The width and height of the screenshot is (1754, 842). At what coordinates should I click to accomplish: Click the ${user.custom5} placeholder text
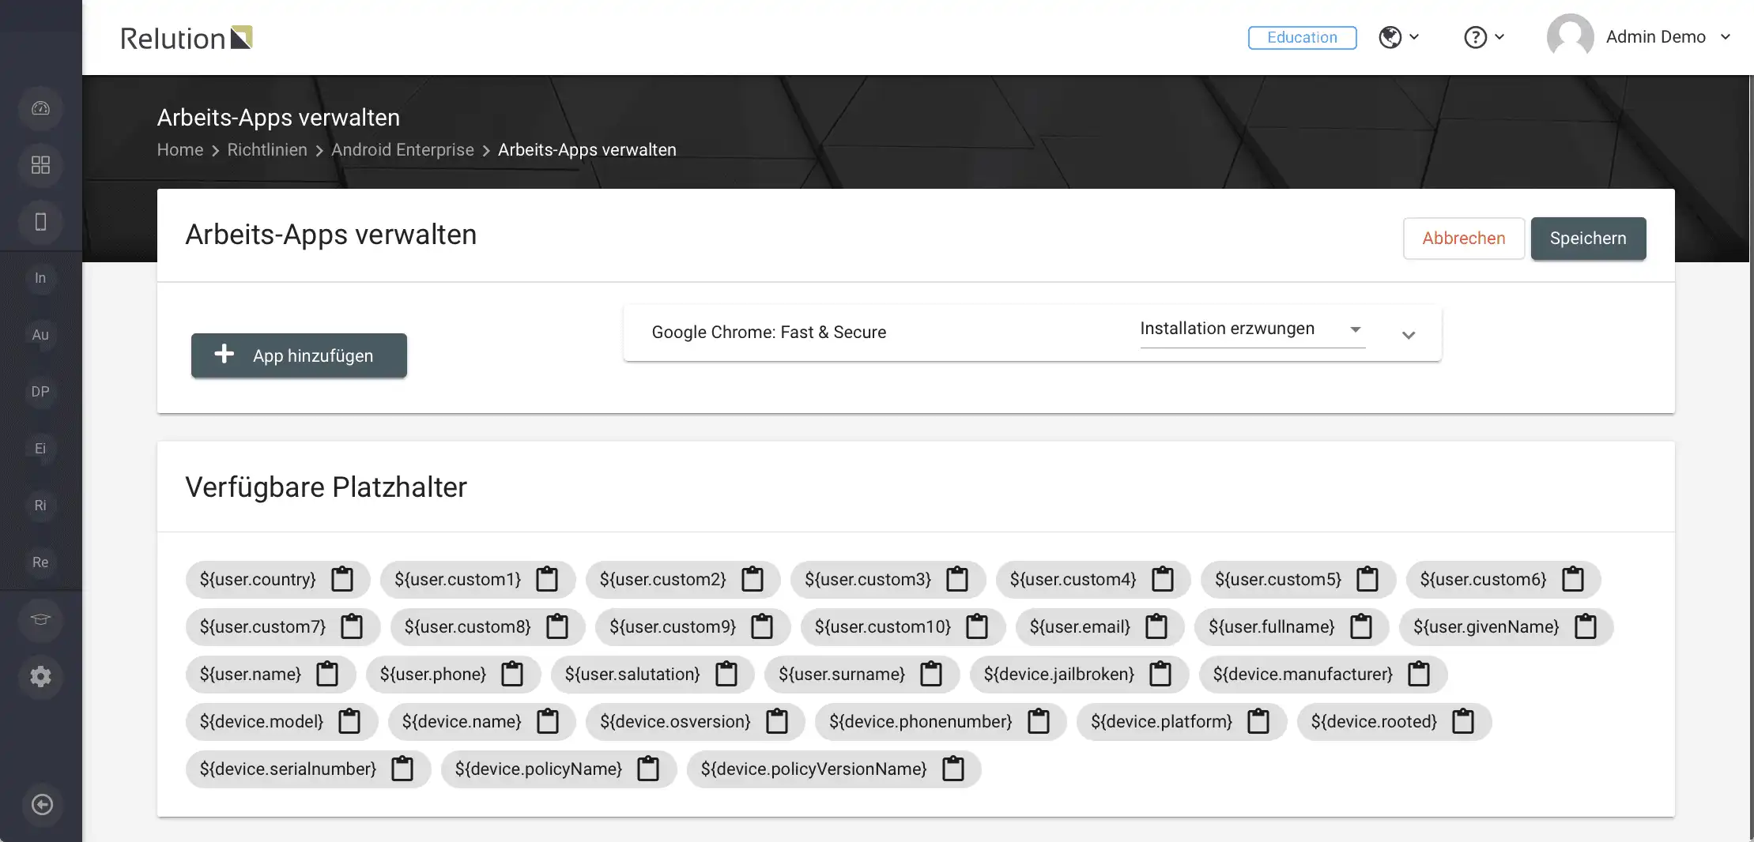[x=1278, y=580]
